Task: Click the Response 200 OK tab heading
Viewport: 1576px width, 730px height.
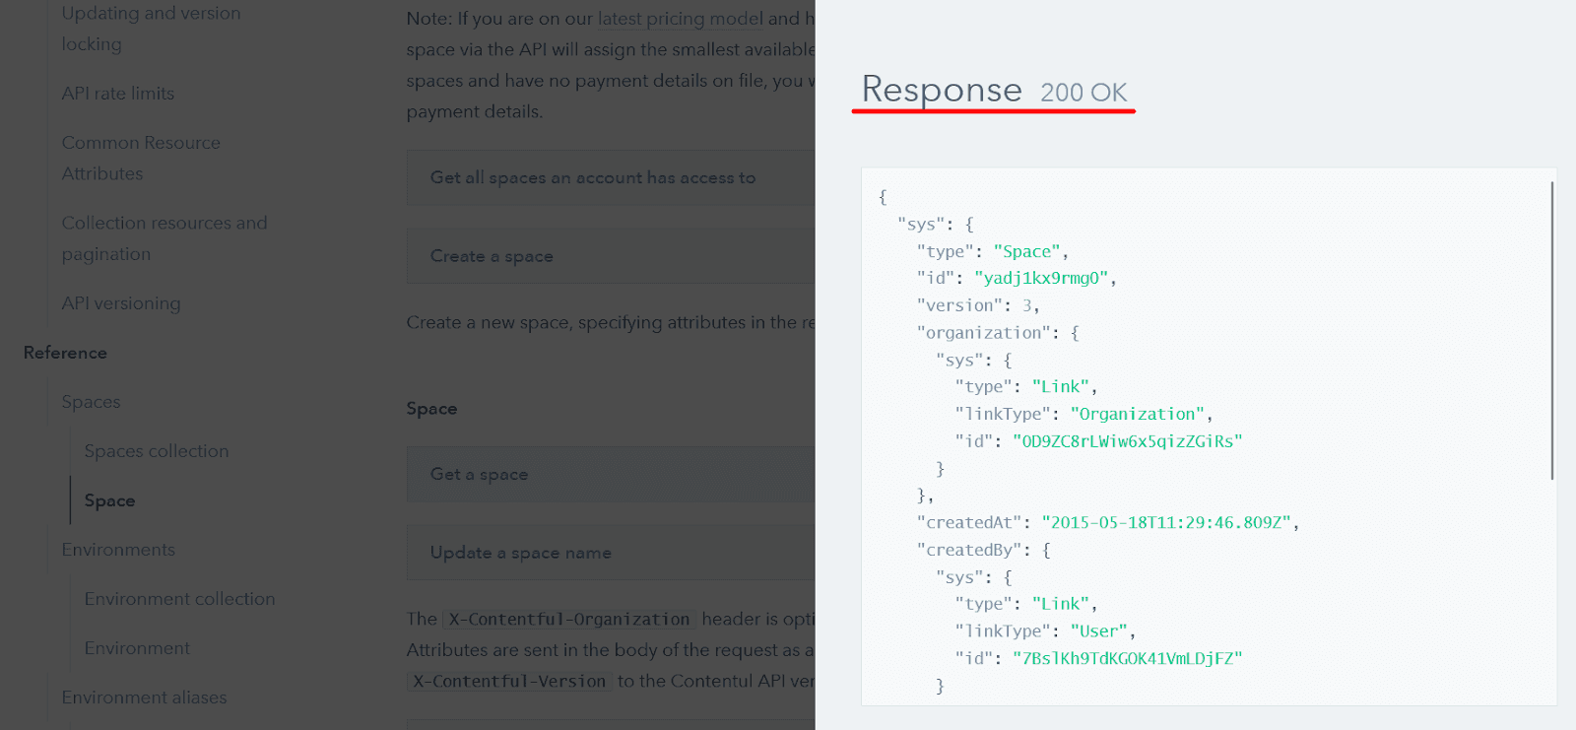Action: (x=993, y=91)
